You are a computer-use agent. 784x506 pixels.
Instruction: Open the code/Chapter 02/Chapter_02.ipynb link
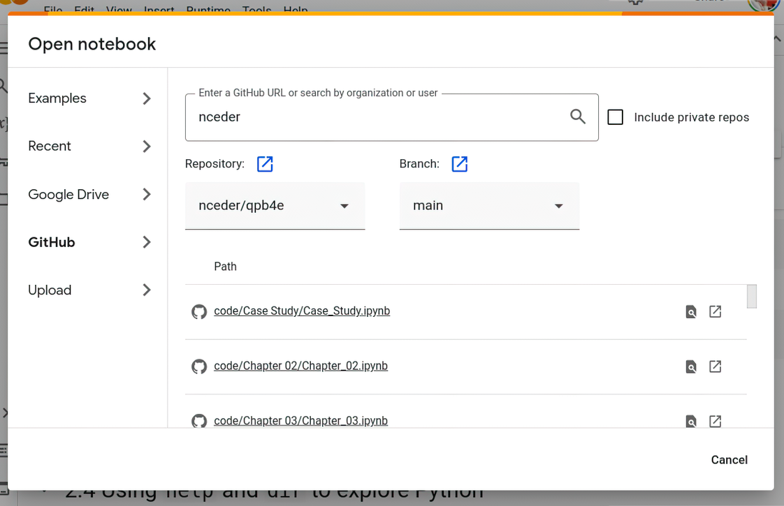pos(300,366)
